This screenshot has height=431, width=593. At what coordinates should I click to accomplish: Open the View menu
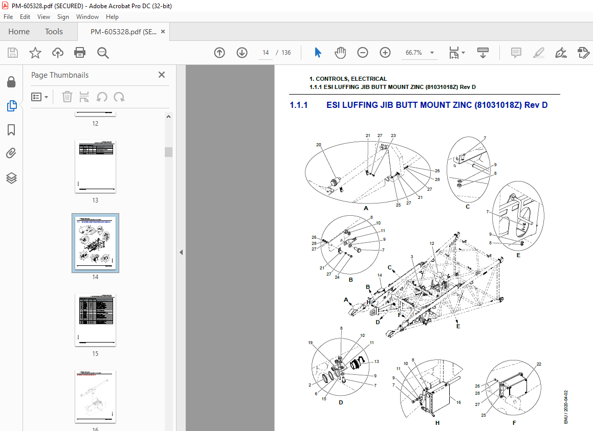click(x=43, y=17)
